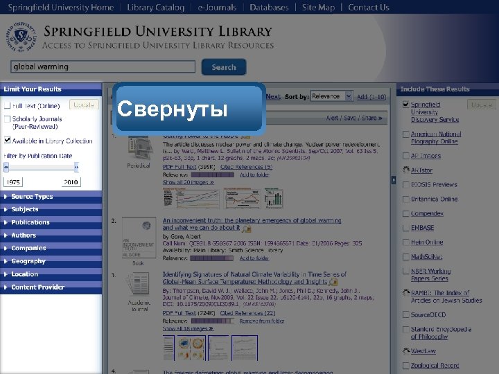499x374 pixels.
Task: Open the Contact Us page
Action: [x=369, y=8]
